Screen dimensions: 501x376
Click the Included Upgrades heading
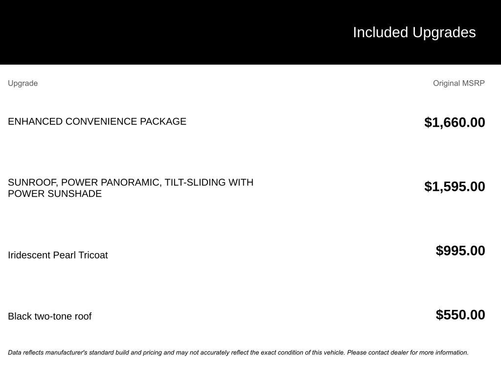414,32
